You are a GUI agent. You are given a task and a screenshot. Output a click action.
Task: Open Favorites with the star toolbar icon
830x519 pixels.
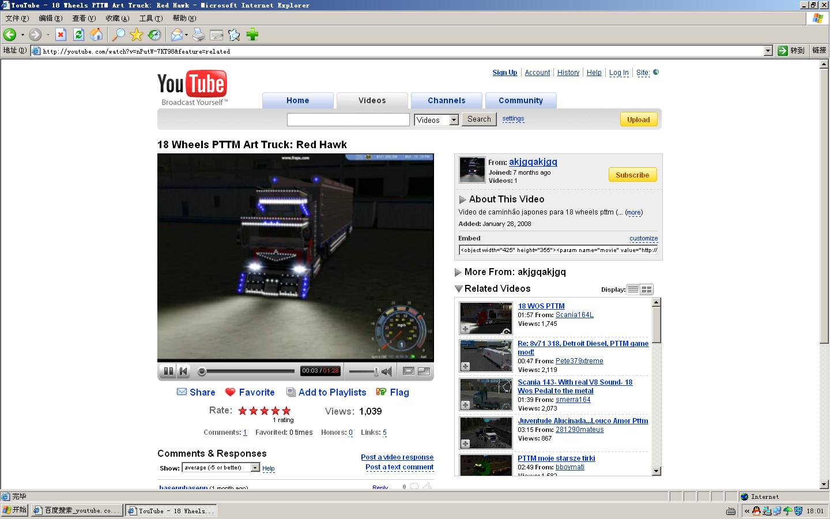[x=137, y=35]
